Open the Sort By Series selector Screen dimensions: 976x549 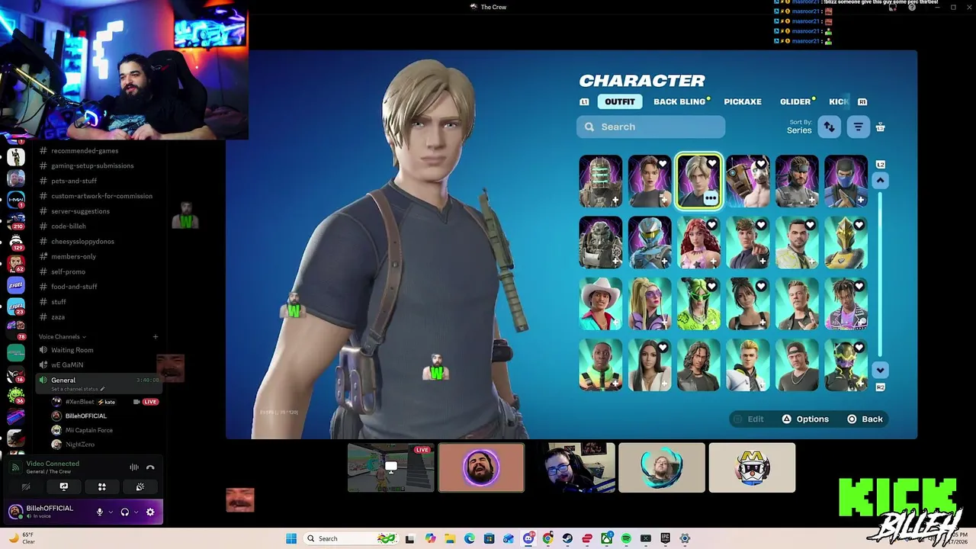click(x=799, y=127)
